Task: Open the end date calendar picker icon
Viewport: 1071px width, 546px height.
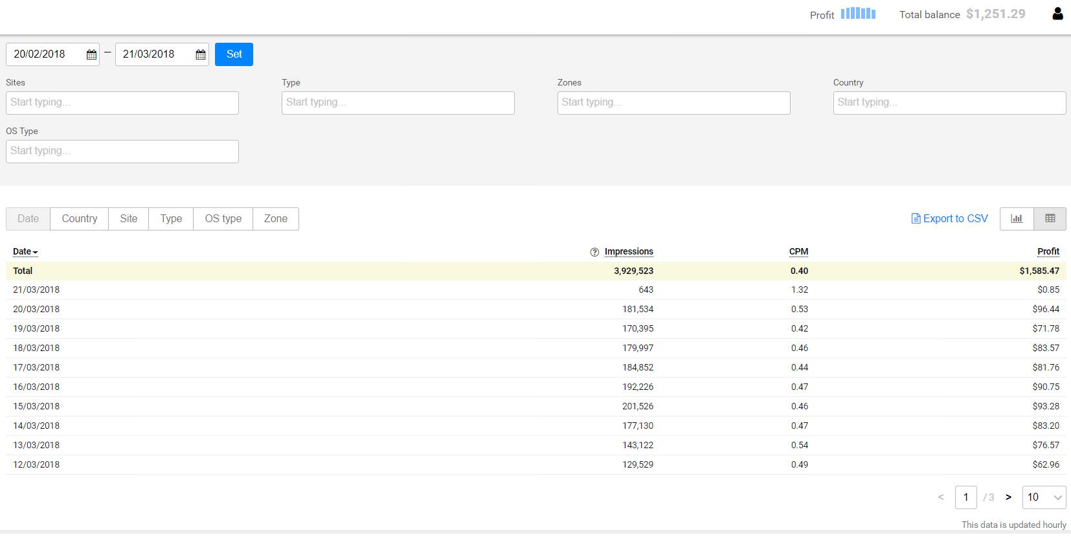Action: [201, 55]
